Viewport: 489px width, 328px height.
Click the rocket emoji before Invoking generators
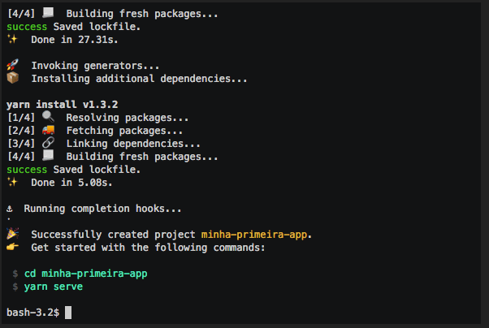pyautogui.click(x=12, y=65)
